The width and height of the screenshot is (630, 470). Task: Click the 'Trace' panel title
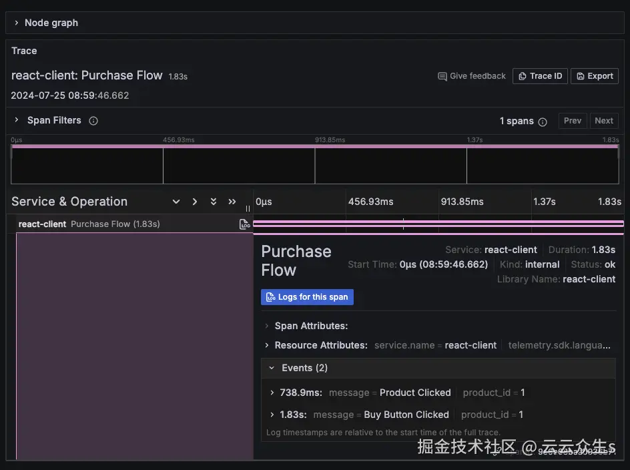(24, 51)
